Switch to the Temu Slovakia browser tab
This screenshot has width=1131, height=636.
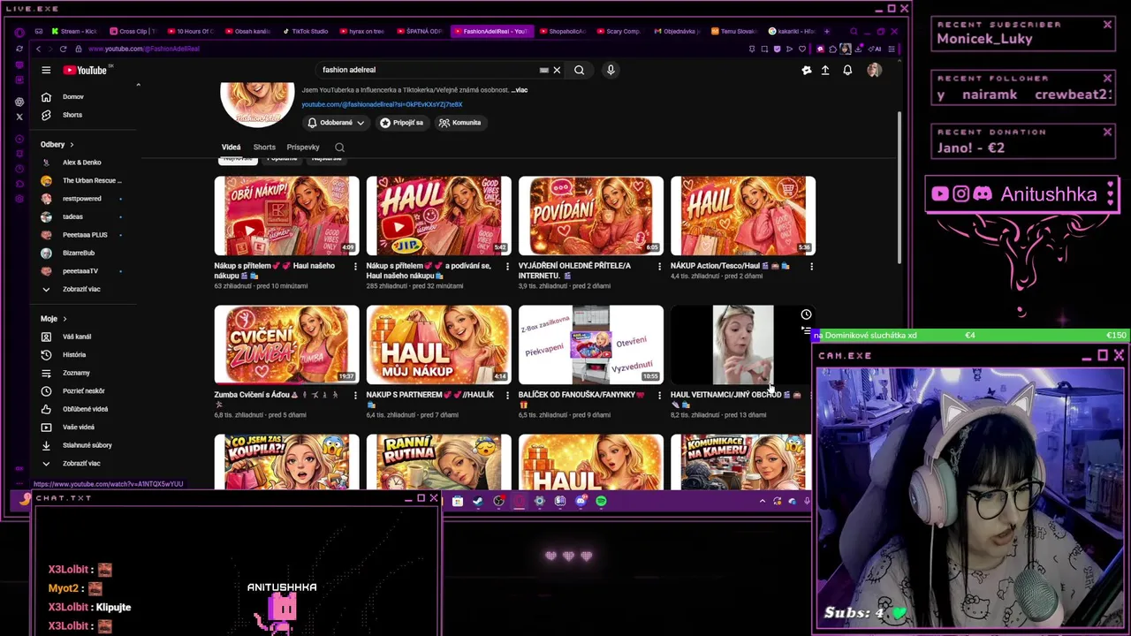pos(733,32)
